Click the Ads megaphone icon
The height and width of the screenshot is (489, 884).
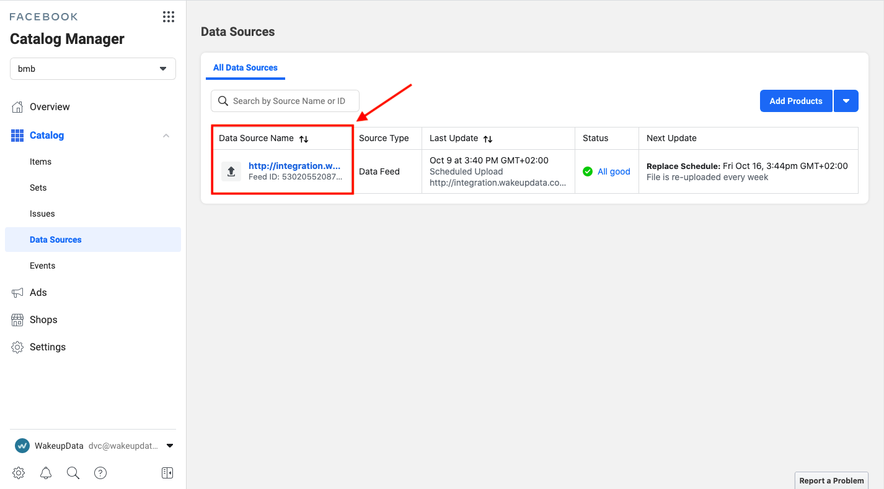17,292
